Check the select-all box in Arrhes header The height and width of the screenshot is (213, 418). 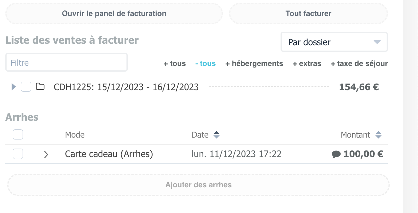(x=18, y=135)
